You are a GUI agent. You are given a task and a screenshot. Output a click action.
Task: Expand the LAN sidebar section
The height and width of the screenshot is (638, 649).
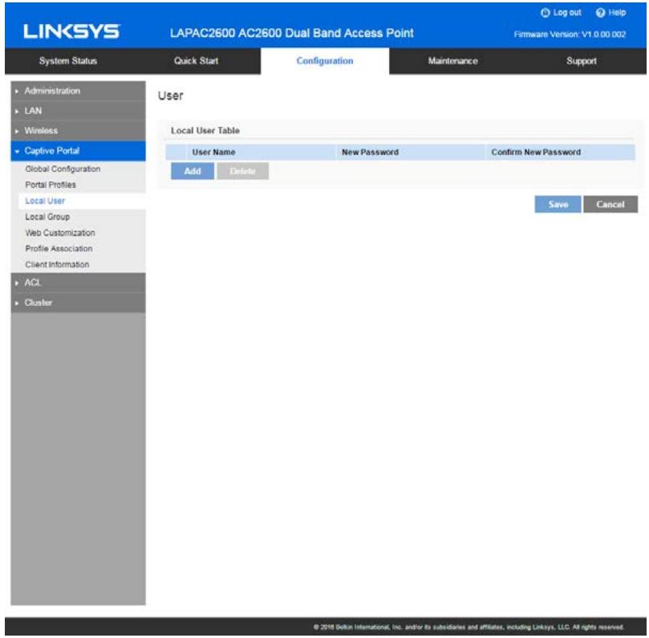point(79,111)
